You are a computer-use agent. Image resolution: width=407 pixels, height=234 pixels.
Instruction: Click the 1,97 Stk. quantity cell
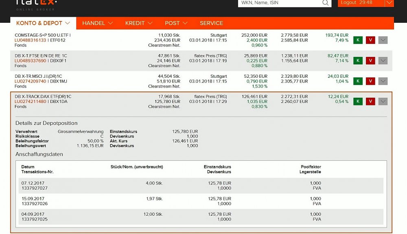click(x=154, y=199)
